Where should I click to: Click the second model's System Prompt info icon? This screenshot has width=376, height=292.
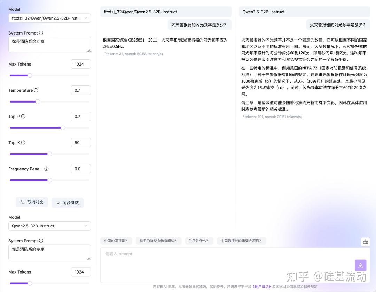[x=41, y=241]
